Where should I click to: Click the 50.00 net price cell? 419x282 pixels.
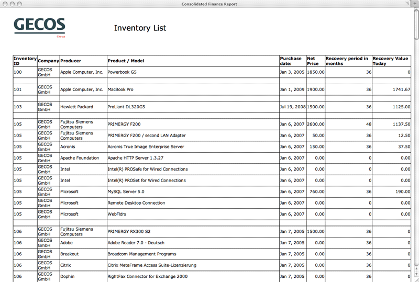point(316,136)
